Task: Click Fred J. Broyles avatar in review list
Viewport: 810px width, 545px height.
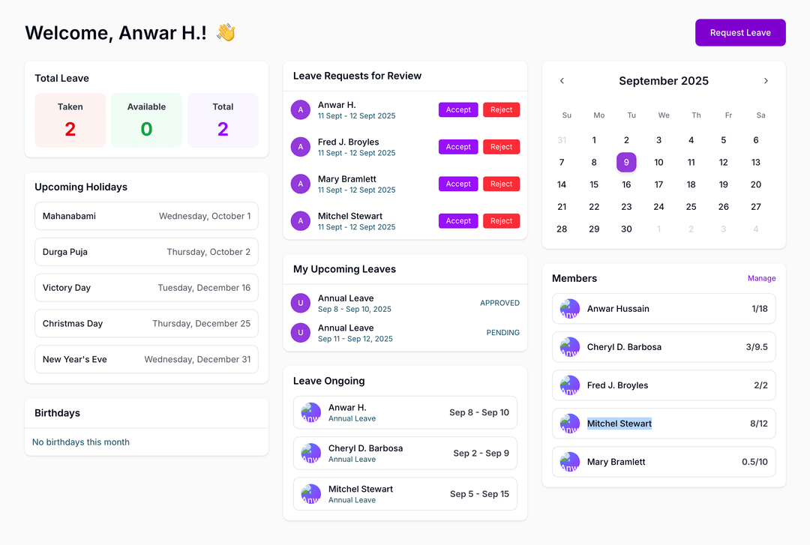Action: point(301,147)
